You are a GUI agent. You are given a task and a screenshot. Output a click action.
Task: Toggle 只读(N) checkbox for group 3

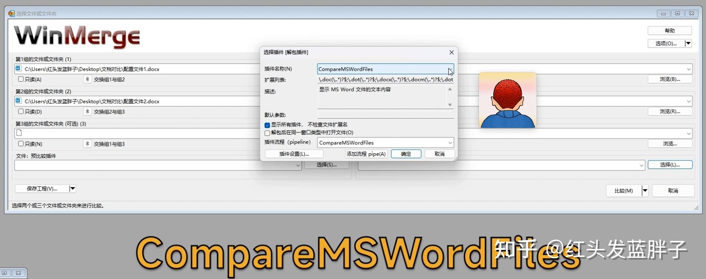(21, 144)
